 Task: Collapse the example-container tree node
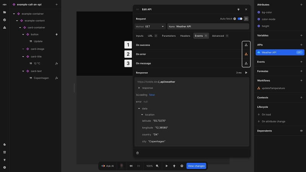[14, 14]
